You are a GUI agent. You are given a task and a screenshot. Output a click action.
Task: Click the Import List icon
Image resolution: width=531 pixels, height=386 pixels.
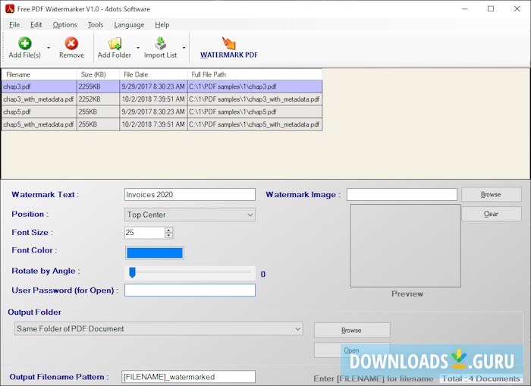point(160,43)
